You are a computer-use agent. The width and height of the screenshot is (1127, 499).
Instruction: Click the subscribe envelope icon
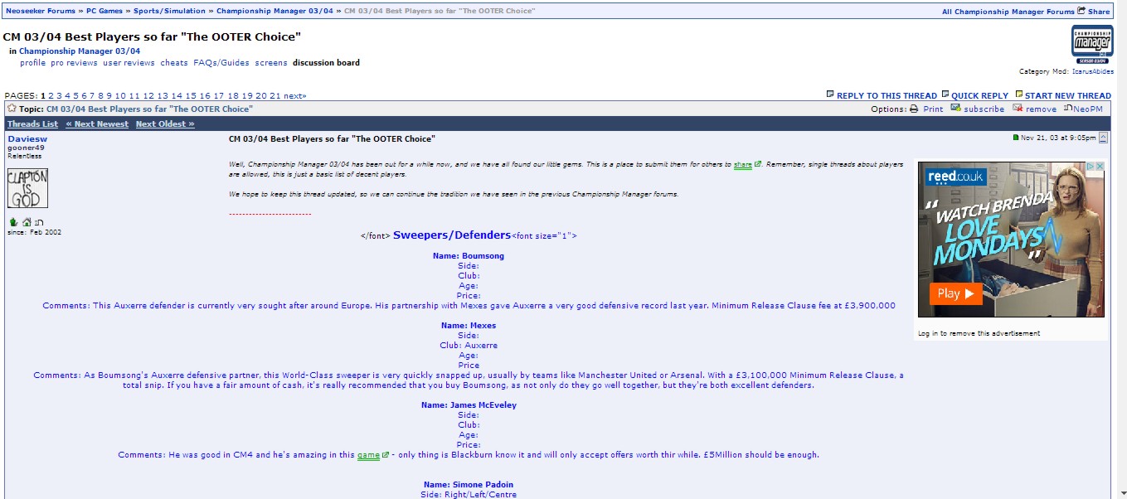click(955, 109)
